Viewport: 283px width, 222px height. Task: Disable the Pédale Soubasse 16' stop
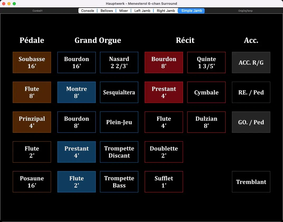click(32, 63)
